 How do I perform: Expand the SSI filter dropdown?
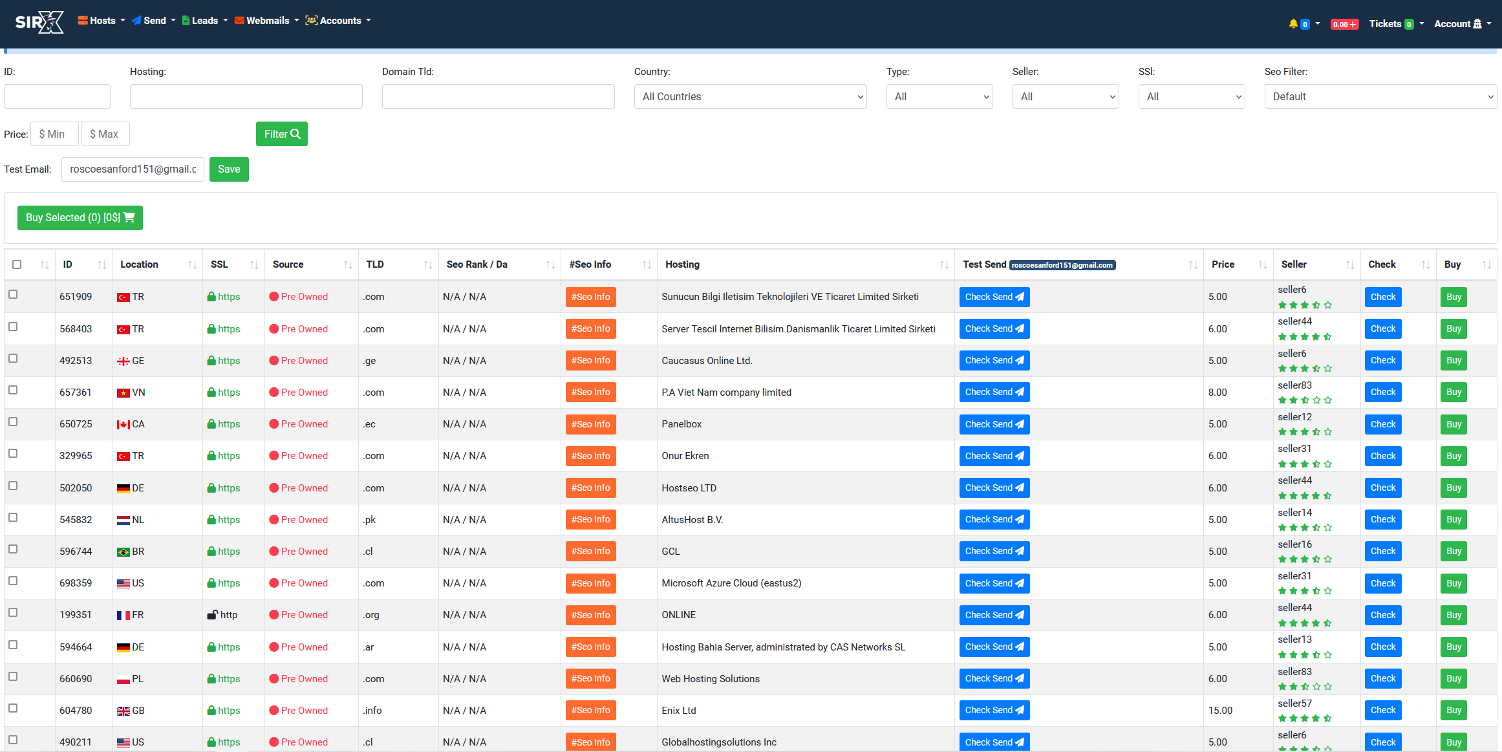tap(1192, 96)
